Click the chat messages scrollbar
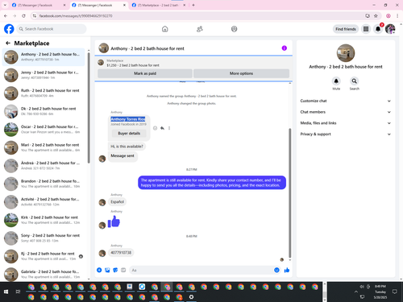 click(289, 192)
